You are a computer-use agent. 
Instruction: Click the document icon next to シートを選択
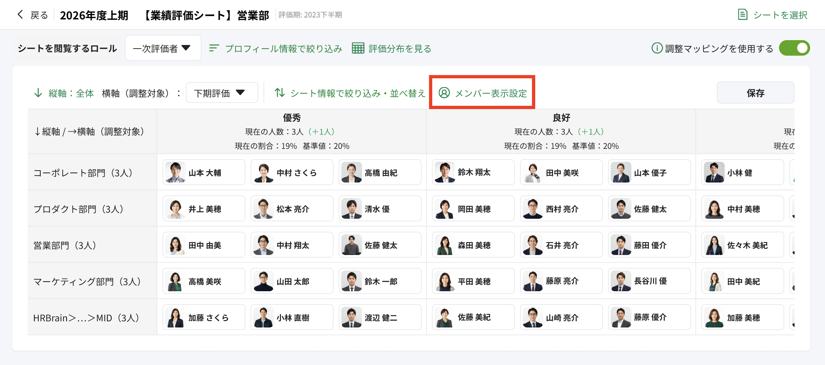point(742,15)
